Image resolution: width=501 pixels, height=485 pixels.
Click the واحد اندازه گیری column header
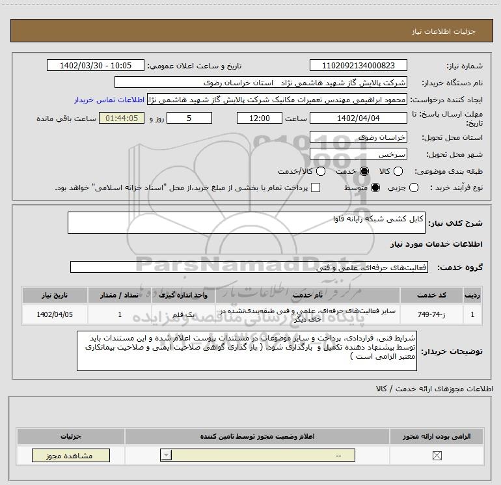point(183,295)
